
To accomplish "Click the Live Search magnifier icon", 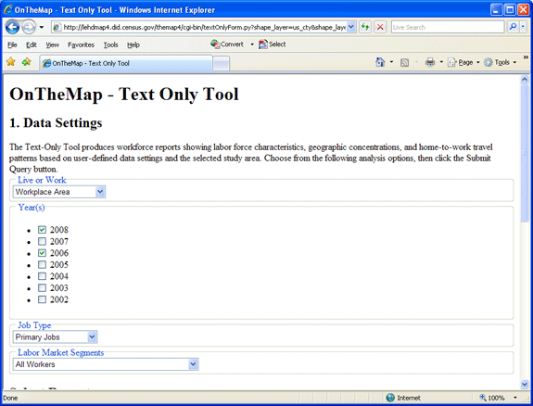I will click(x=513, y=27).
